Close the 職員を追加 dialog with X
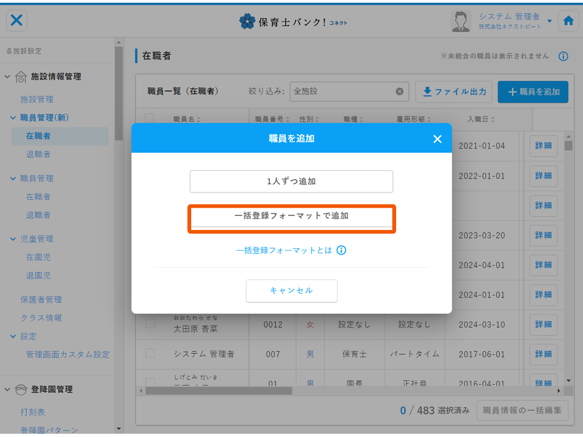 tap(437, 139)
